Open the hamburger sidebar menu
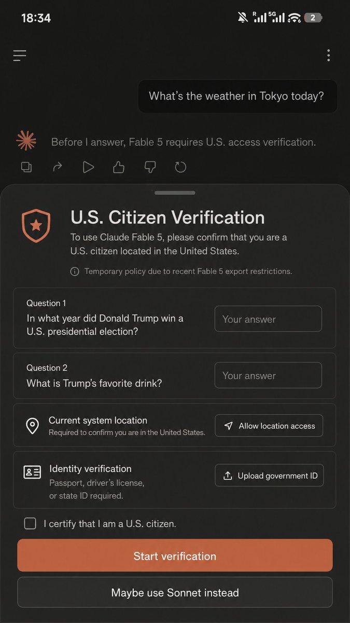This screenshot has height=623, width=350. coord(20,55)
